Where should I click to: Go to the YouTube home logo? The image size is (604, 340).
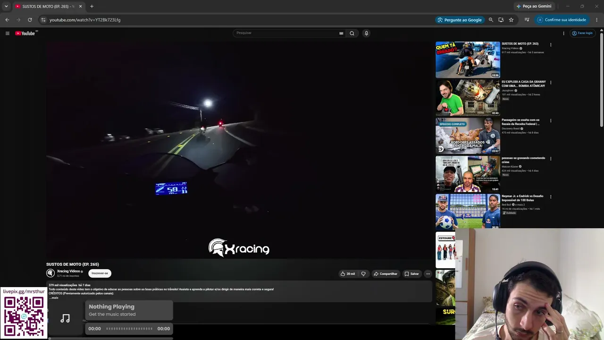(x=25, y=33)
